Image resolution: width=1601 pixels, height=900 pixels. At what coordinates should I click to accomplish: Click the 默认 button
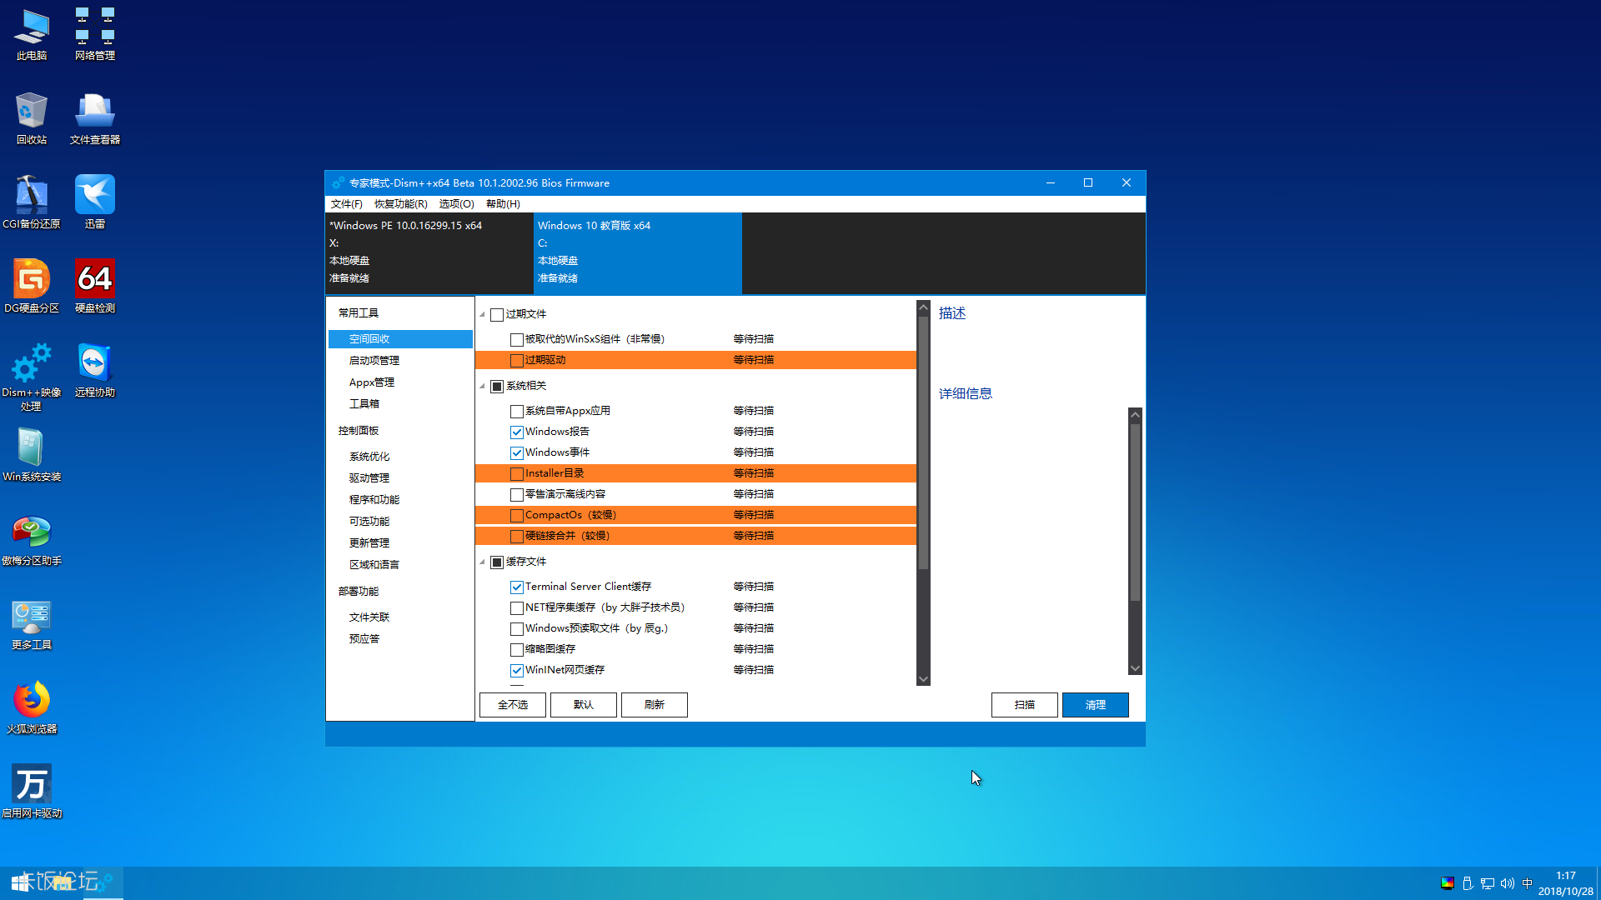point(584,705)
